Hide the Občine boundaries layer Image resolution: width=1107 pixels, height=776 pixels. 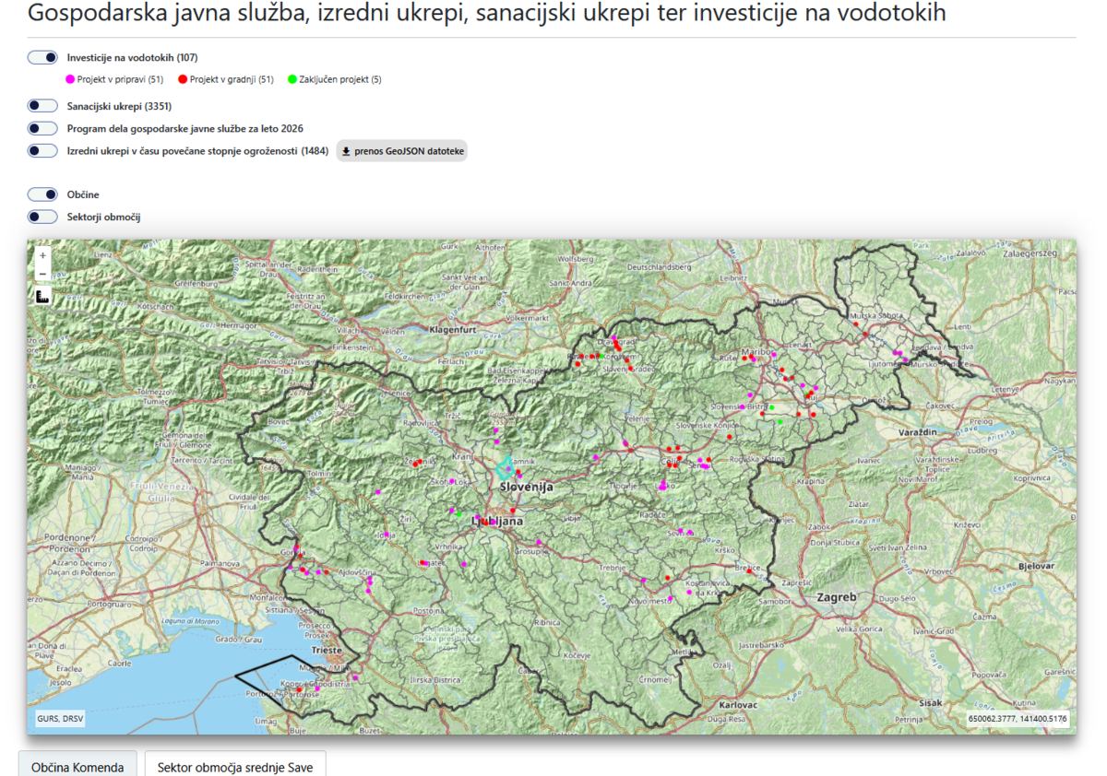(x=42, y=194)
